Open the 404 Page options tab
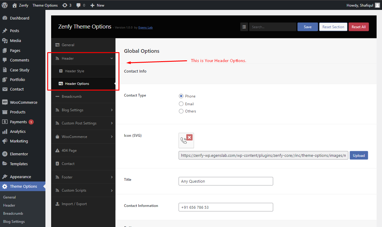382x227 pixels. click(x=83, y=151)
